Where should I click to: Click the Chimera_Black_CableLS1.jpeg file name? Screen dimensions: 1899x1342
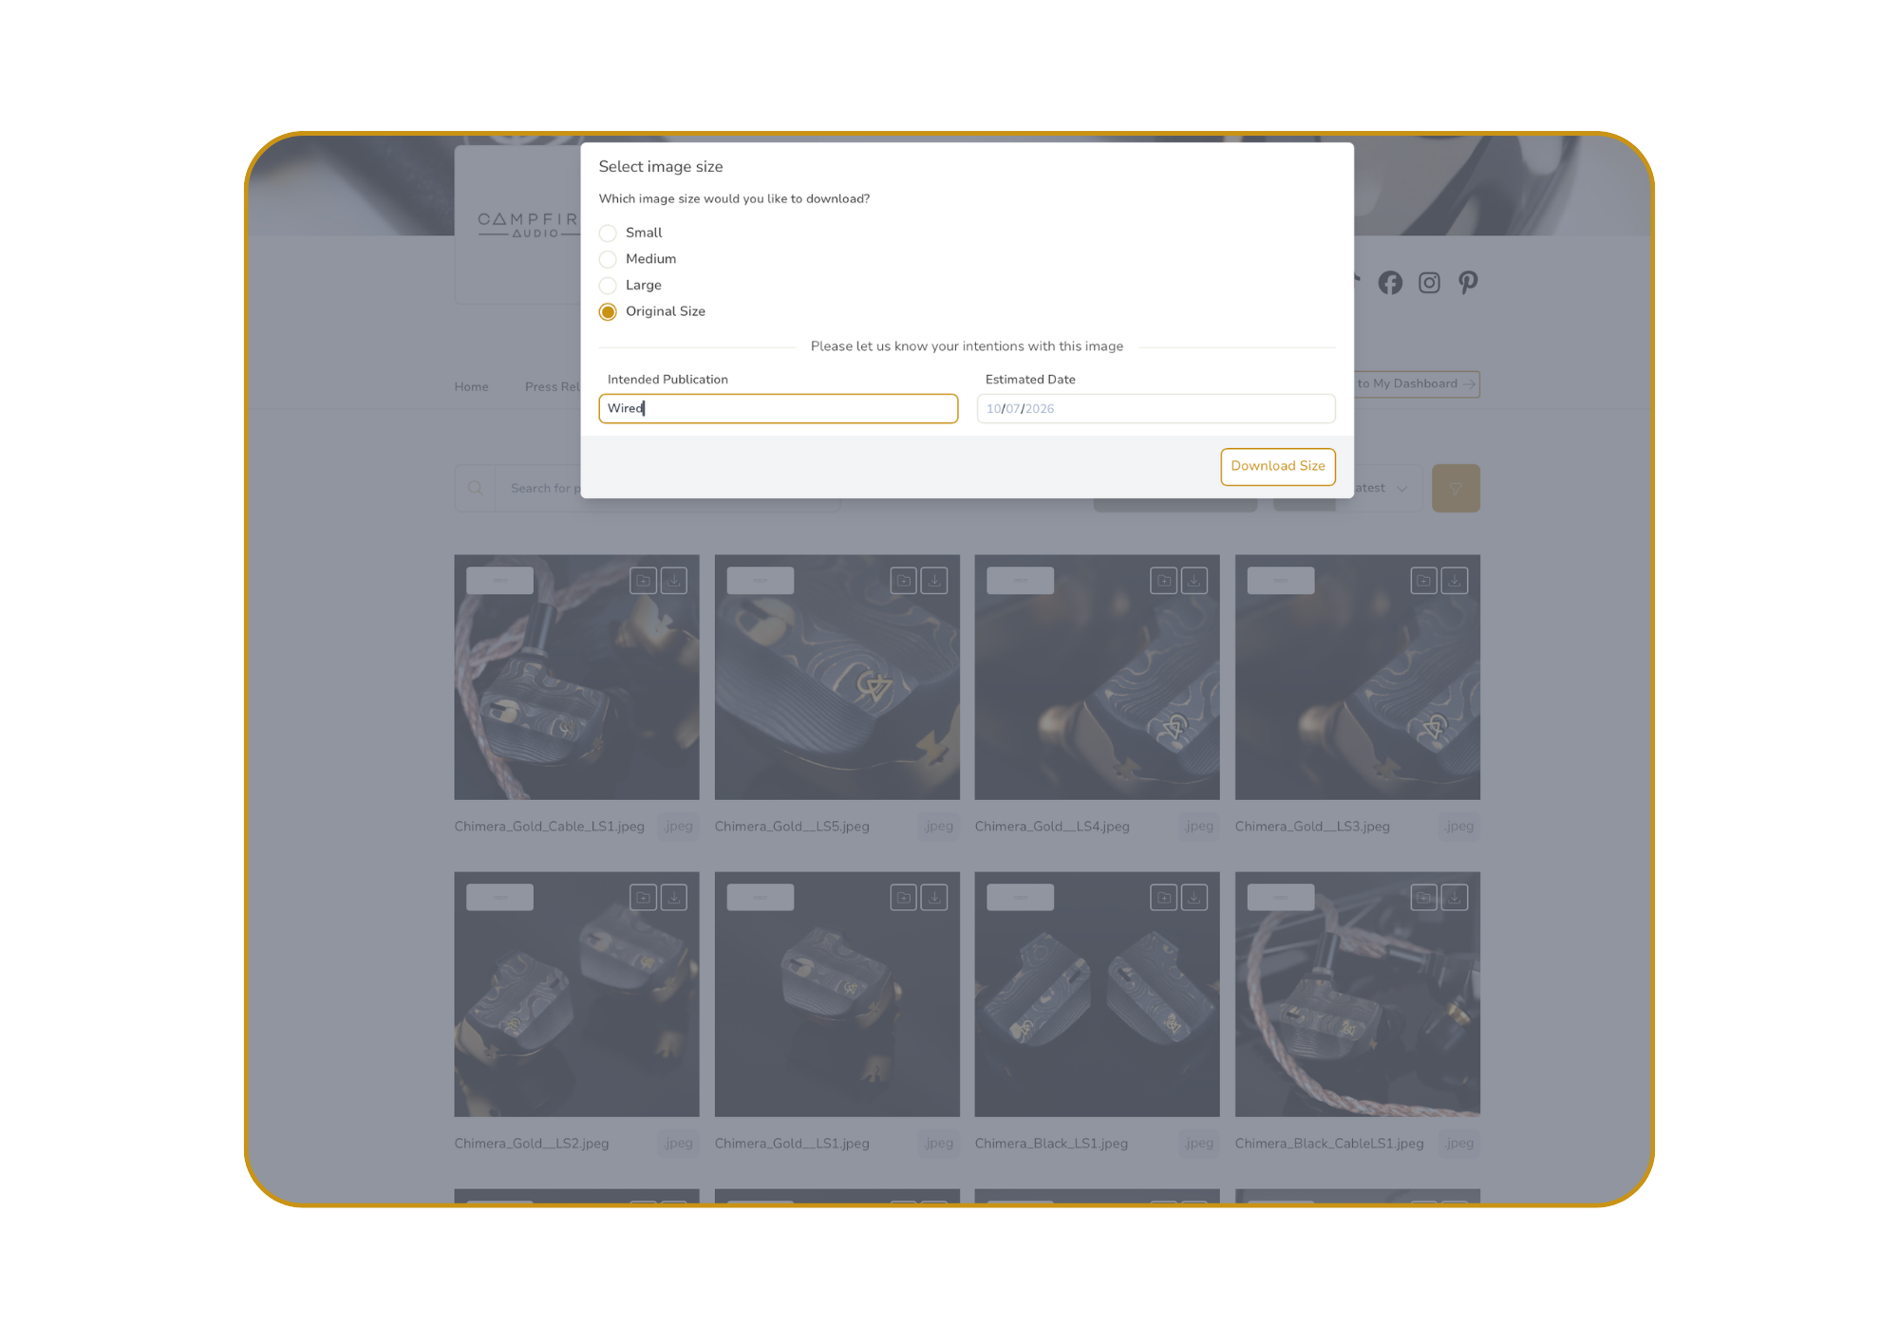point(1329,1144)
